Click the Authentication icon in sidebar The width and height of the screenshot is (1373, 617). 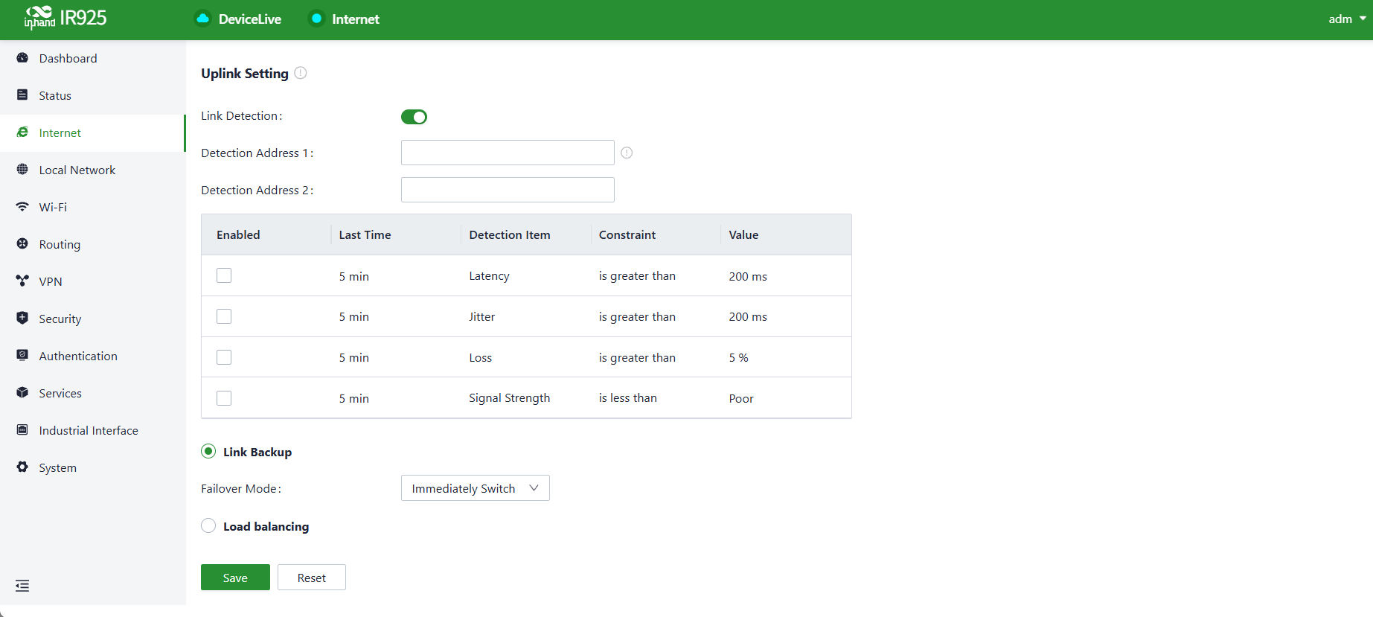22,356
